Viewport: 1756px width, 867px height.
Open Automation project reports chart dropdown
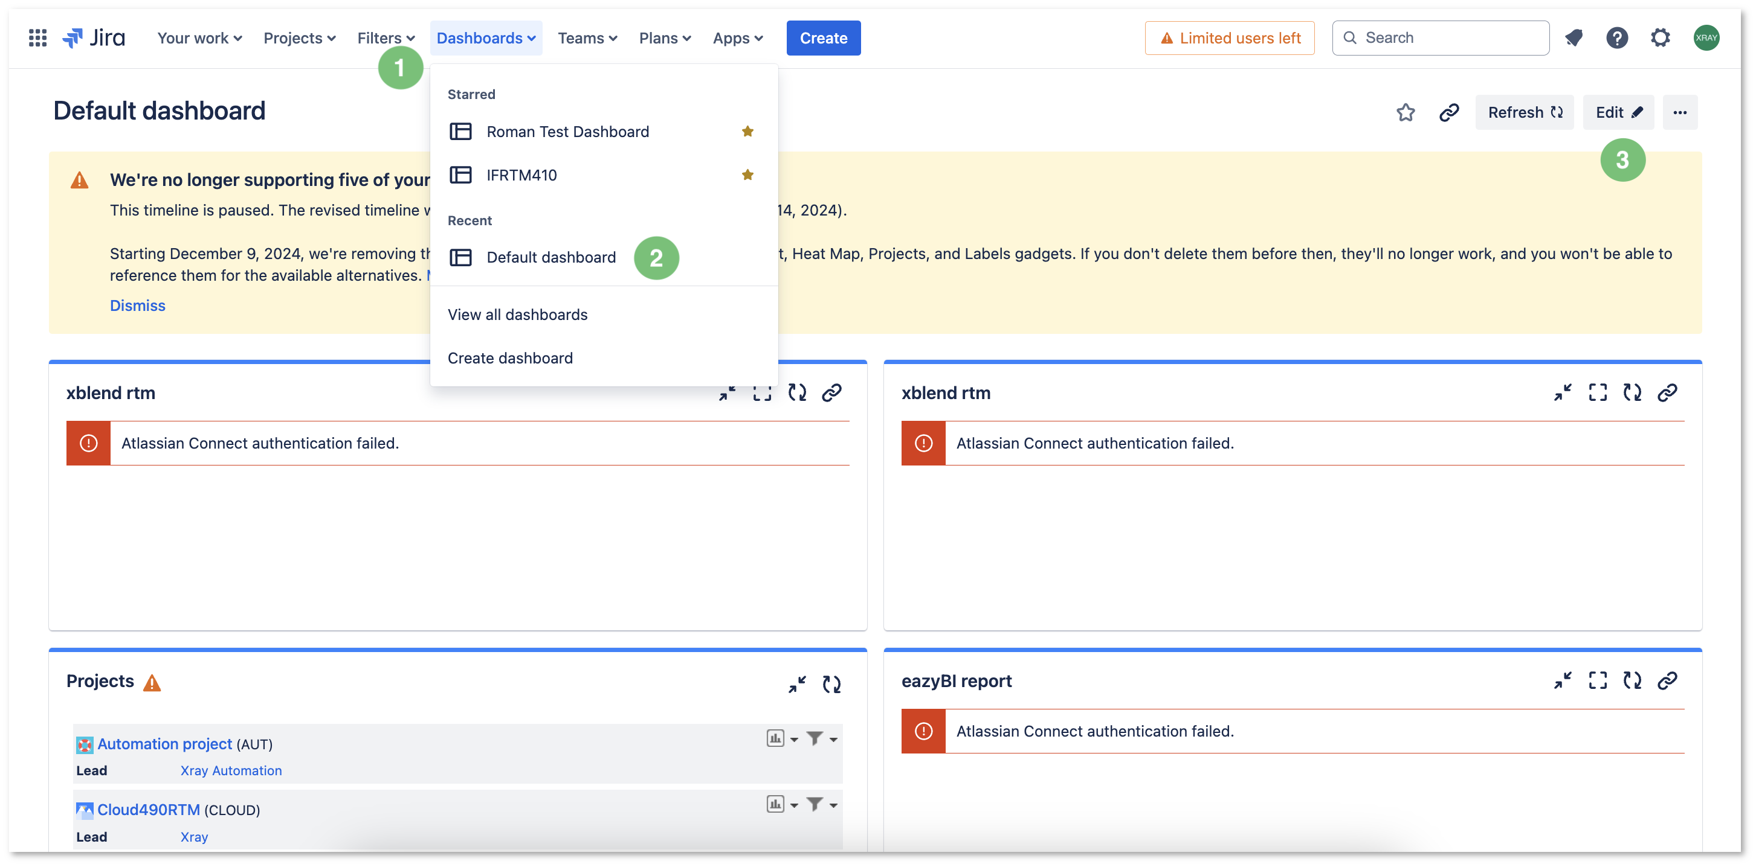point(782,738)
